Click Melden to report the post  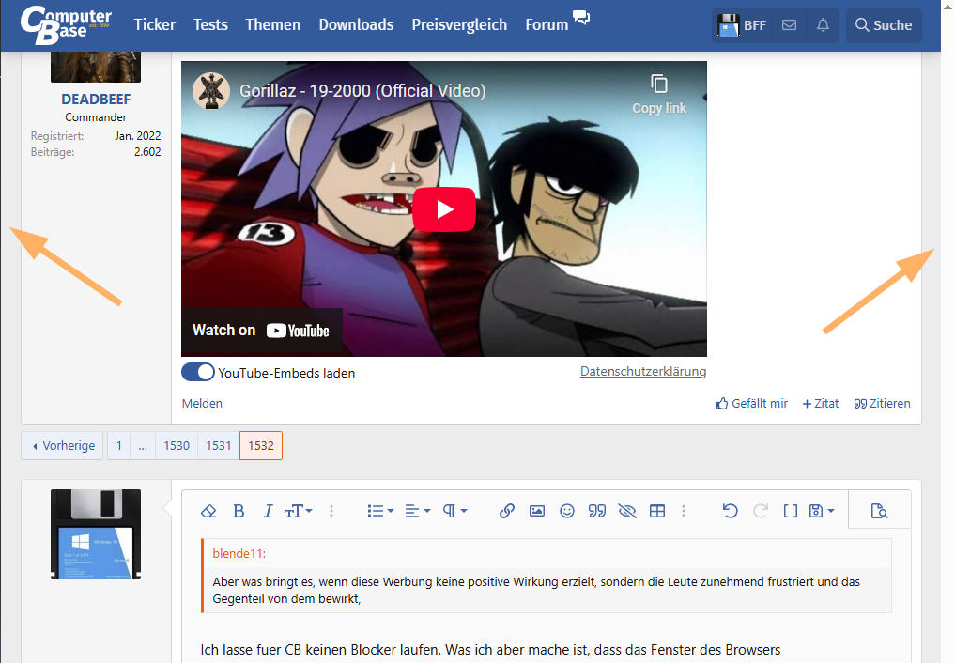coord(202,404)
